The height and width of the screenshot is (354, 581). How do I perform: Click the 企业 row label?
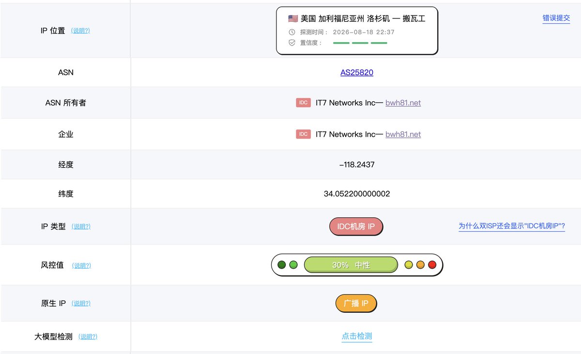(x=66, y=134)
